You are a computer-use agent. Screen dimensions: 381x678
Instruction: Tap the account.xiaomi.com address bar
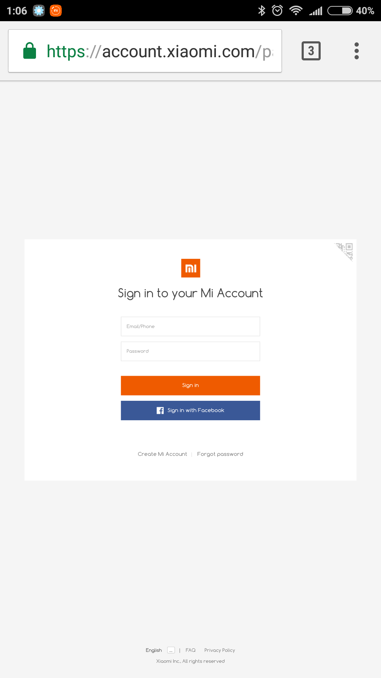tap(145, 51)
